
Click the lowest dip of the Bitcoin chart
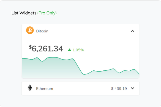click(x=85, y=74)
